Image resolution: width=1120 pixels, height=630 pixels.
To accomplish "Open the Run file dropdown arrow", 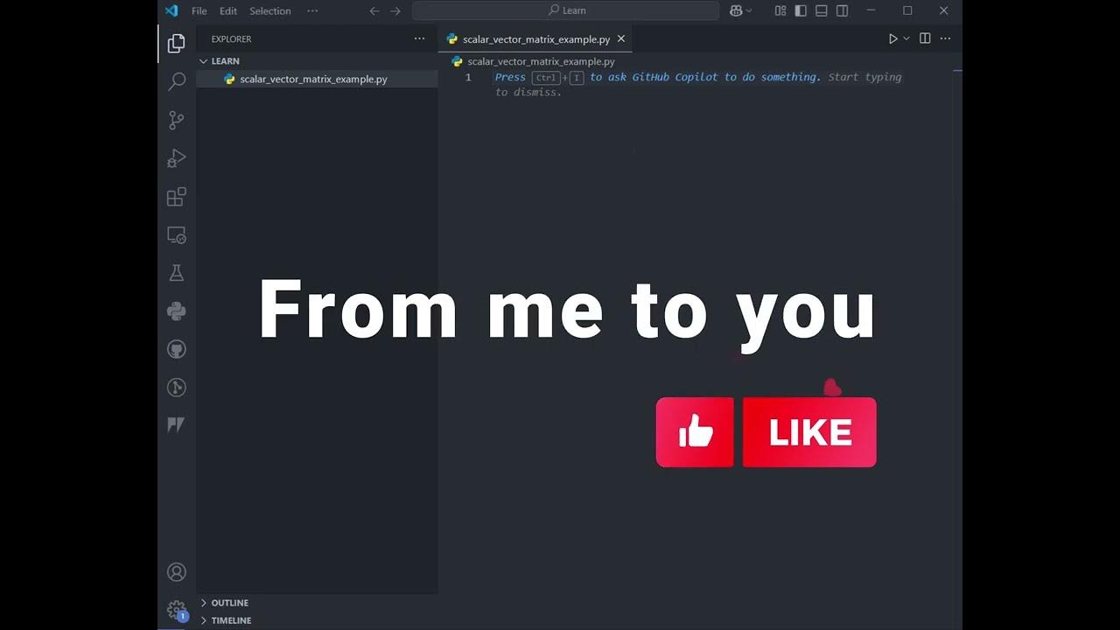I will pos(906,38).
